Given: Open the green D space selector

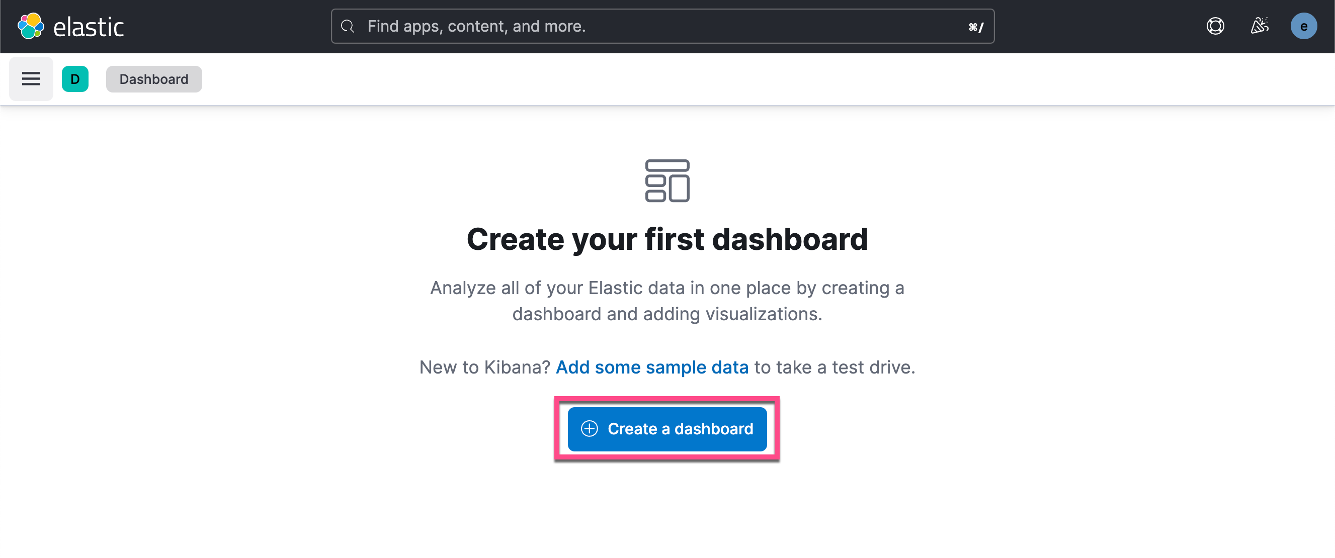Looking at the screenshot, I should 75,79.
